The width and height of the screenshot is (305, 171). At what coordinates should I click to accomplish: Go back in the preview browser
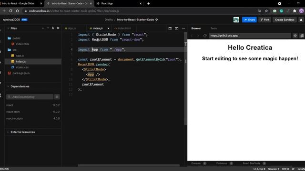192,36
